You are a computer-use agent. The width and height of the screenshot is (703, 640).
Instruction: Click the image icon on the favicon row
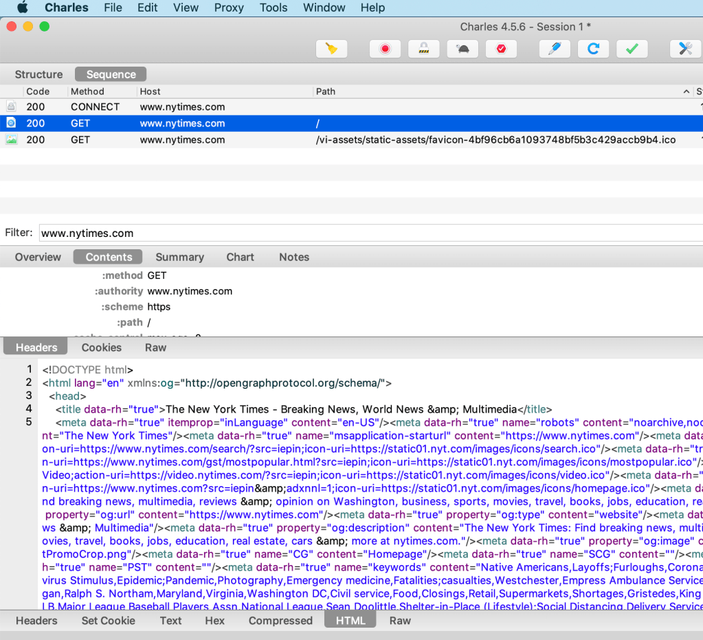coord(11,139)
